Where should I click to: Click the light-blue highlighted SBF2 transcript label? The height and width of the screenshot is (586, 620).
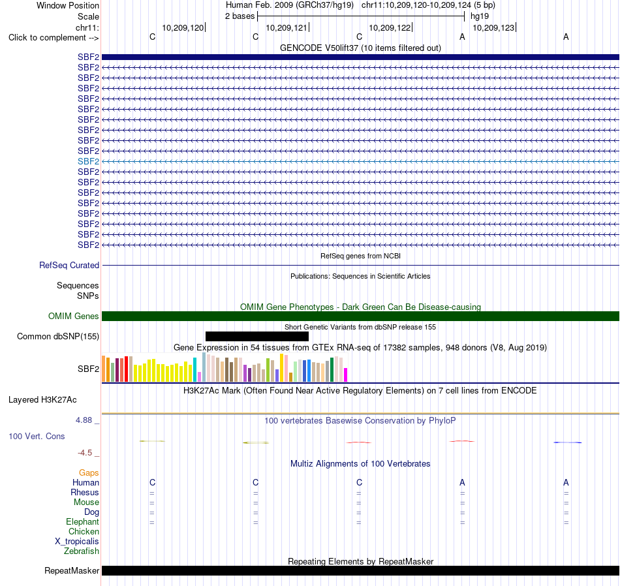[x=88, y=161]
